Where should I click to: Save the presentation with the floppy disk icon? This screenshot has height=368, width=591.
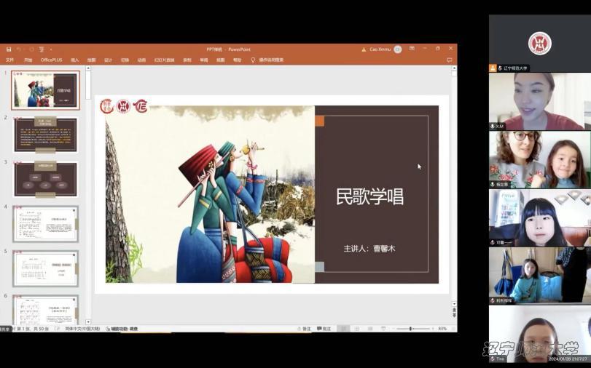tap(8, 49)
